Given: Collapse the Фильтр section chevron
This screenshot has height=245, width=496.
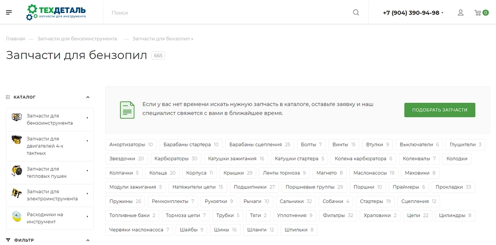Looking at the screenshot, I should [x=88, y=240].
